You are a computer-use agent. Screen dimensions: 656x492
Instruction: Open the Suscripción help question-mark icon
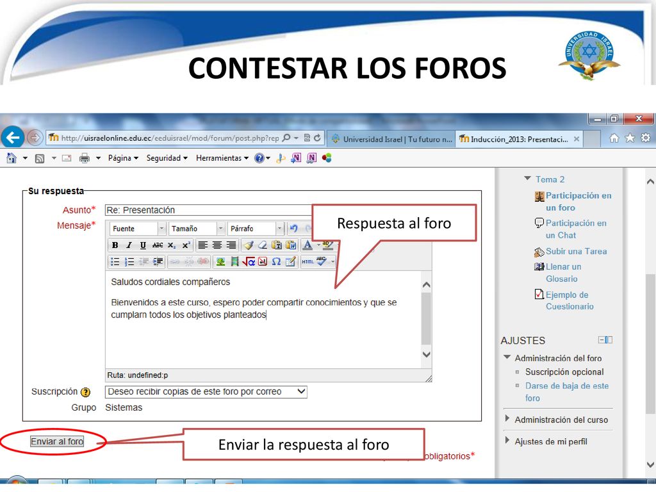point(85,392)
